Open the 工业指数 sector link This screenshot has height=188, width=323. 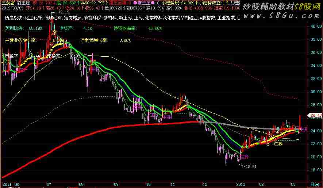pyautogui.click(x=226, y=18)
